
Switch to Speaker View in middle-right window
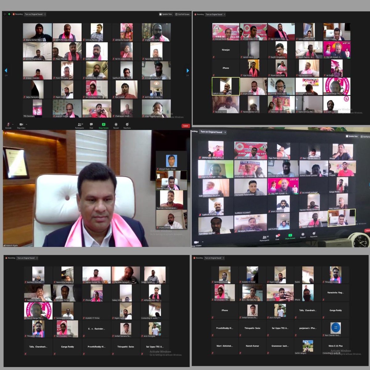click(352, 136)
